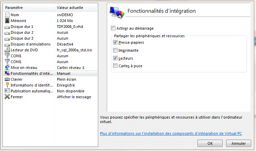Click the key icon for Informations d'identif...

pos(7,85)
